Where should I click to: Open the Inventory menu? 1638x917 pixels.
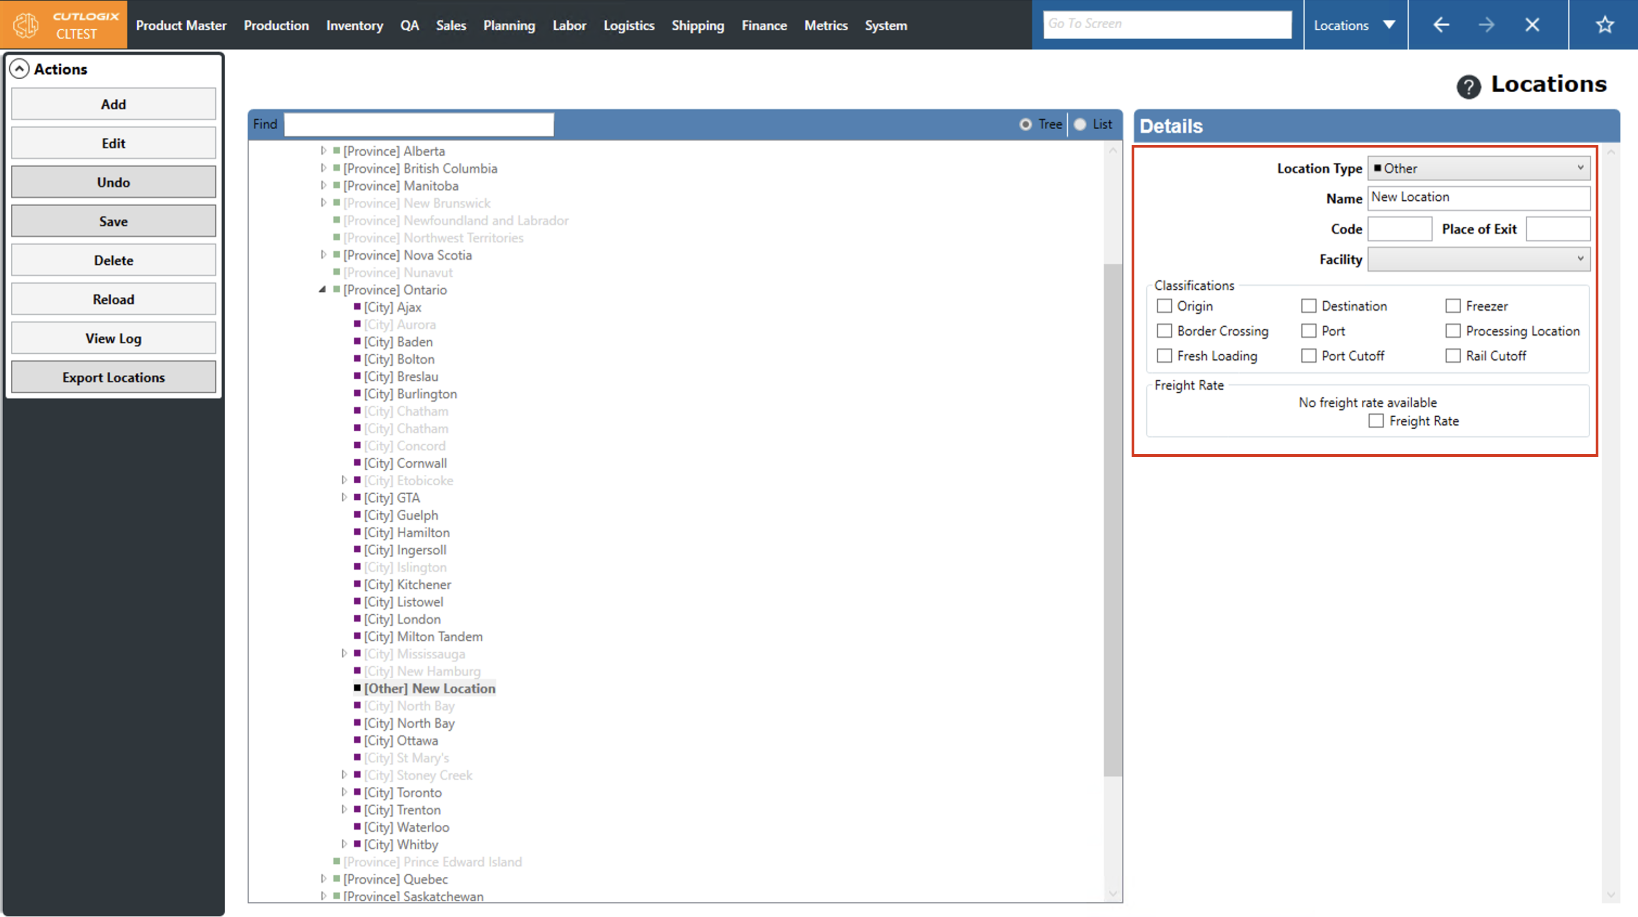click(354, 25)
